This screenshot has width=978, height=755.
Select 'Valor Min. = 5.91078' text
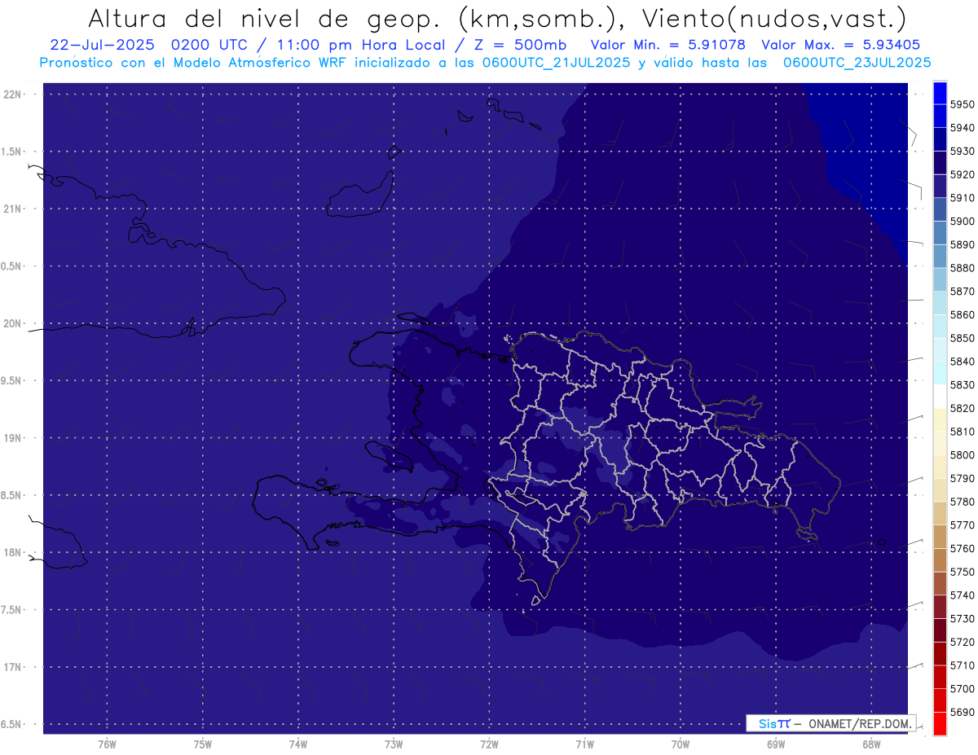pyautogui.click(x=668, y=45)
